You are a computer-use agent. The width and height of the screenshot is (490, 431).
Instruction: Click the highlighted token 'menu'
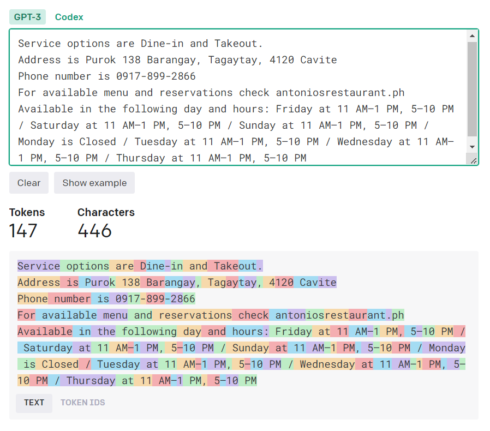112,315
